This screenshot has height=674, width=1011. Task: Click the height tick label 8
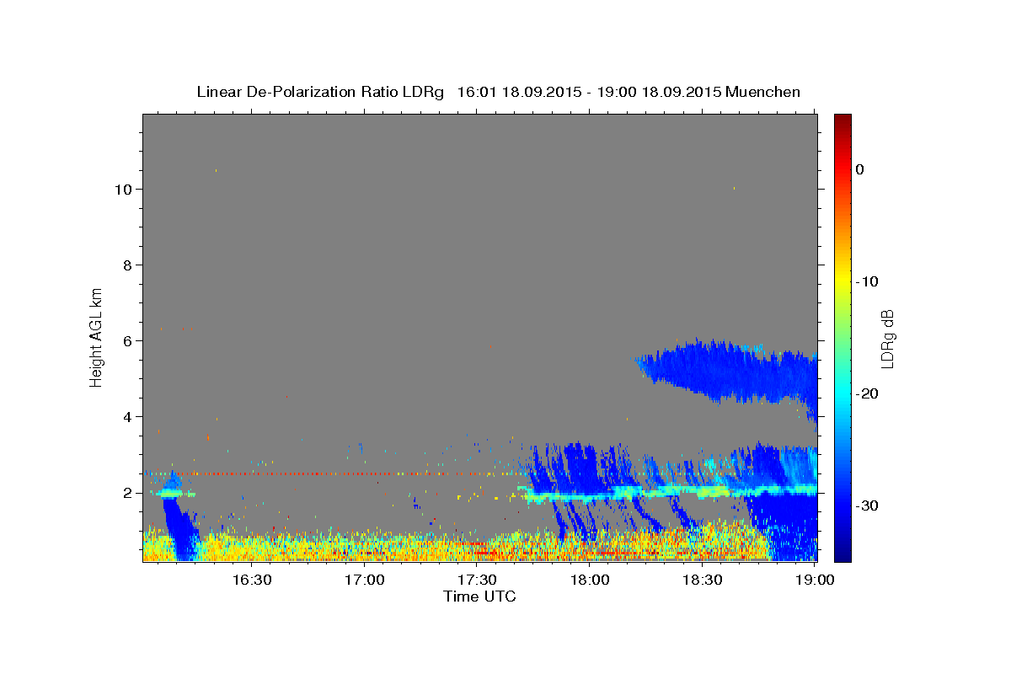tap(129, 265)
